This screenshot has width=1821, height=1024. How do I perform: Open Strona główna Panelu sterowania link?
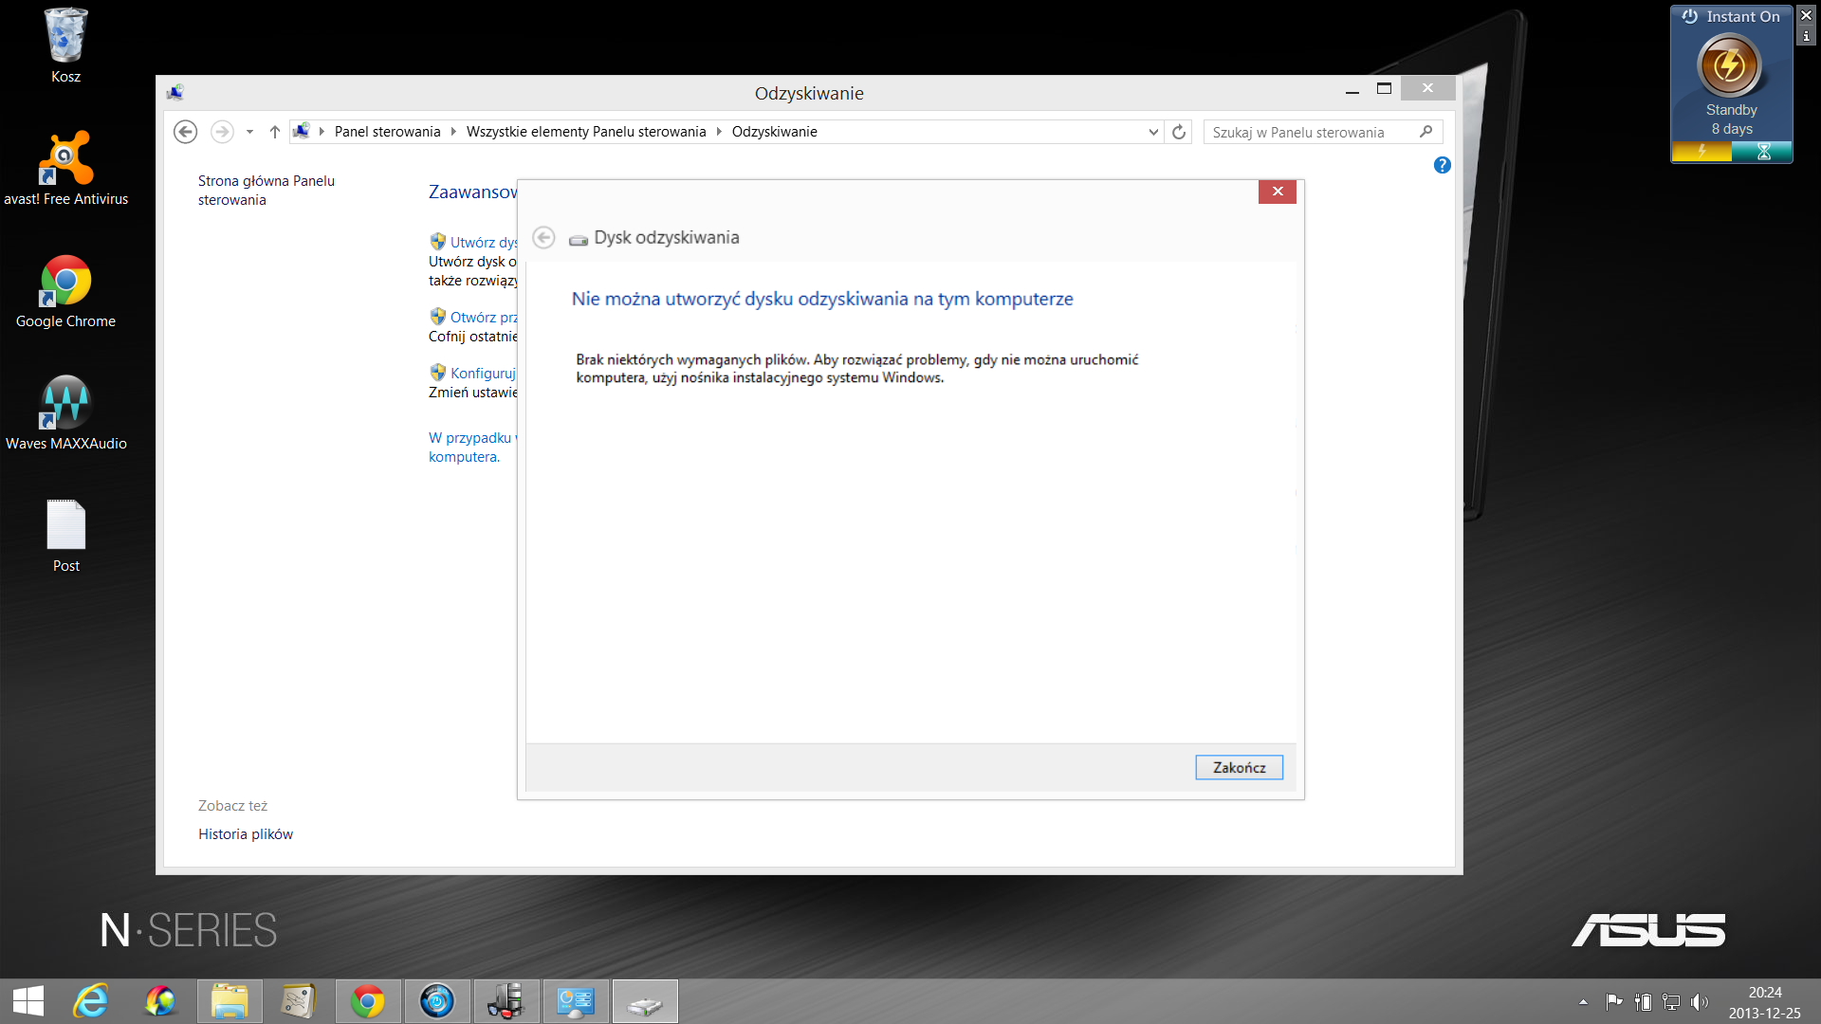tap(266, 190)
